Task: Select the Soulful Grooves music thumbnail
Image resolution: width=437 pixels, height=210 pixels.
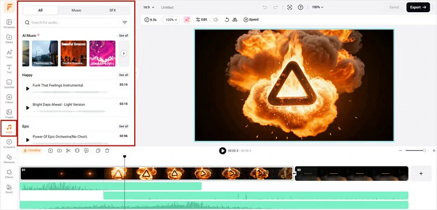Action: point(74,53)
